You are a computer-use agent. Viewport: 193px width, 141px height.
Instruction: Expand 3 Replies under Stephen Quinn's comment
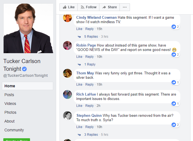tap(91, 135)
